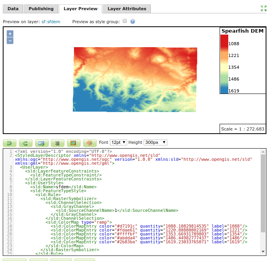Open the Font size dropdown
Screen dimensions: 268x261
(x=118, y=142)
